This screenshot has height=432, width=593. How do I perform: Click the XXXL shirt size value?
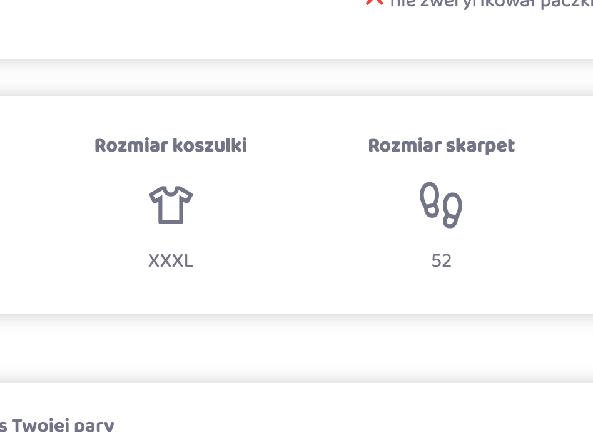[171, 261]
